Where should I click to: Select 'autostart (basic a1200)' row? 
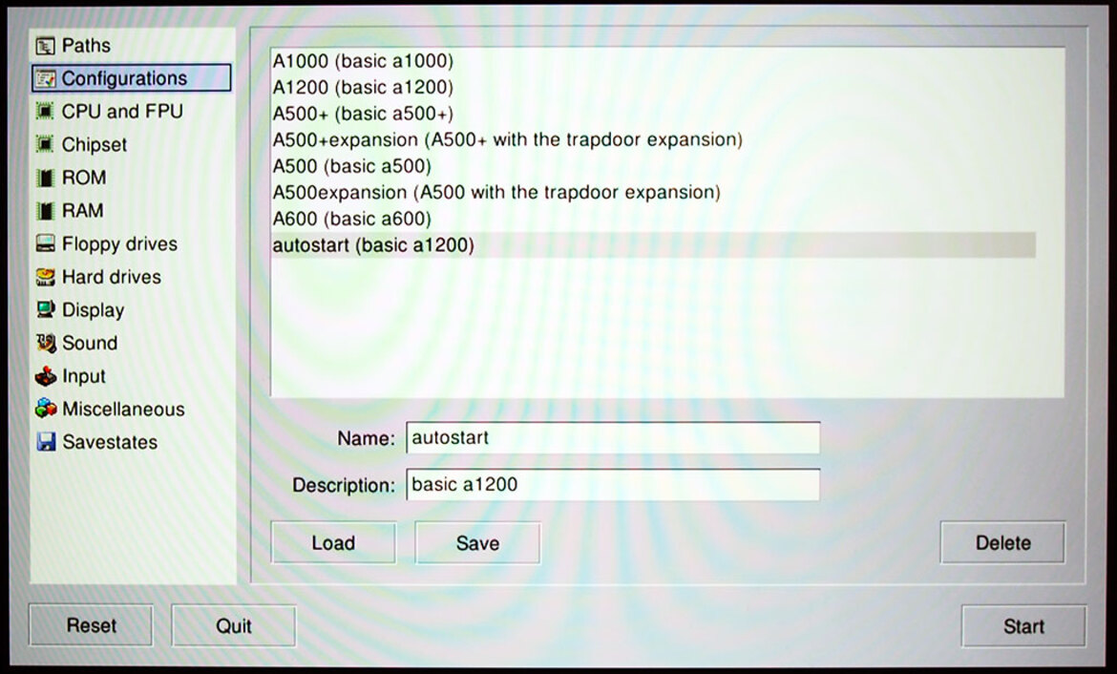[x=653, y=245]
